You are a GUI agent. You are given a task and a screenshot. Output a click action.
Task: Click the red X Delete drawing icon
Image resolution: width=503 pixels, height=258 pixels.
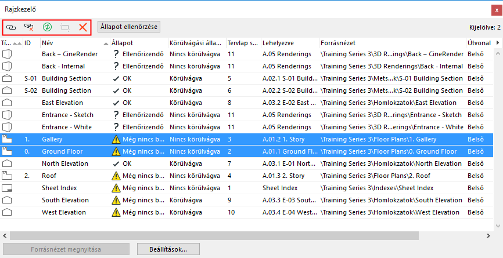click(83, 27)
